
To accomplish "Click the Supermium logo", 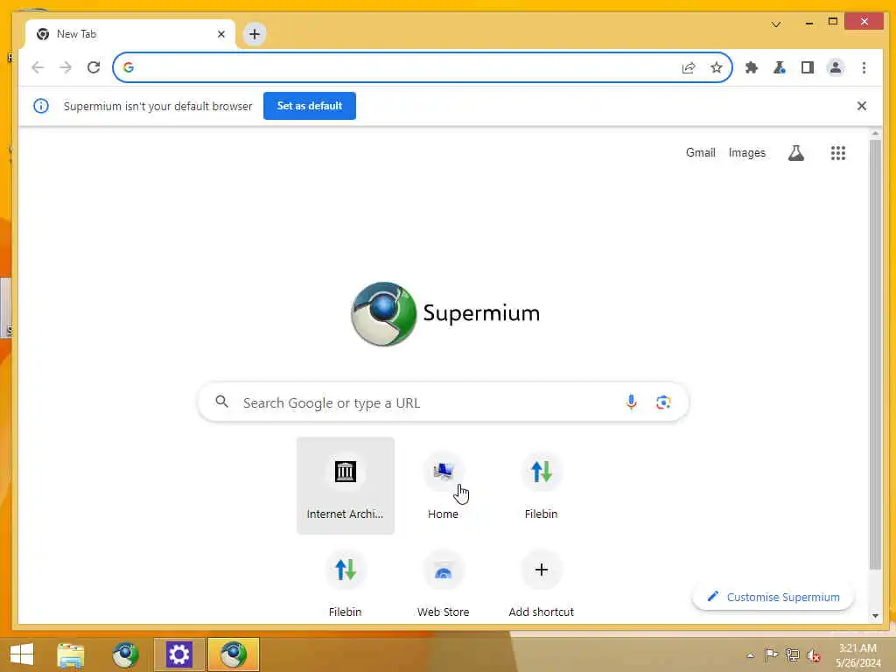I will click(445, 314).
